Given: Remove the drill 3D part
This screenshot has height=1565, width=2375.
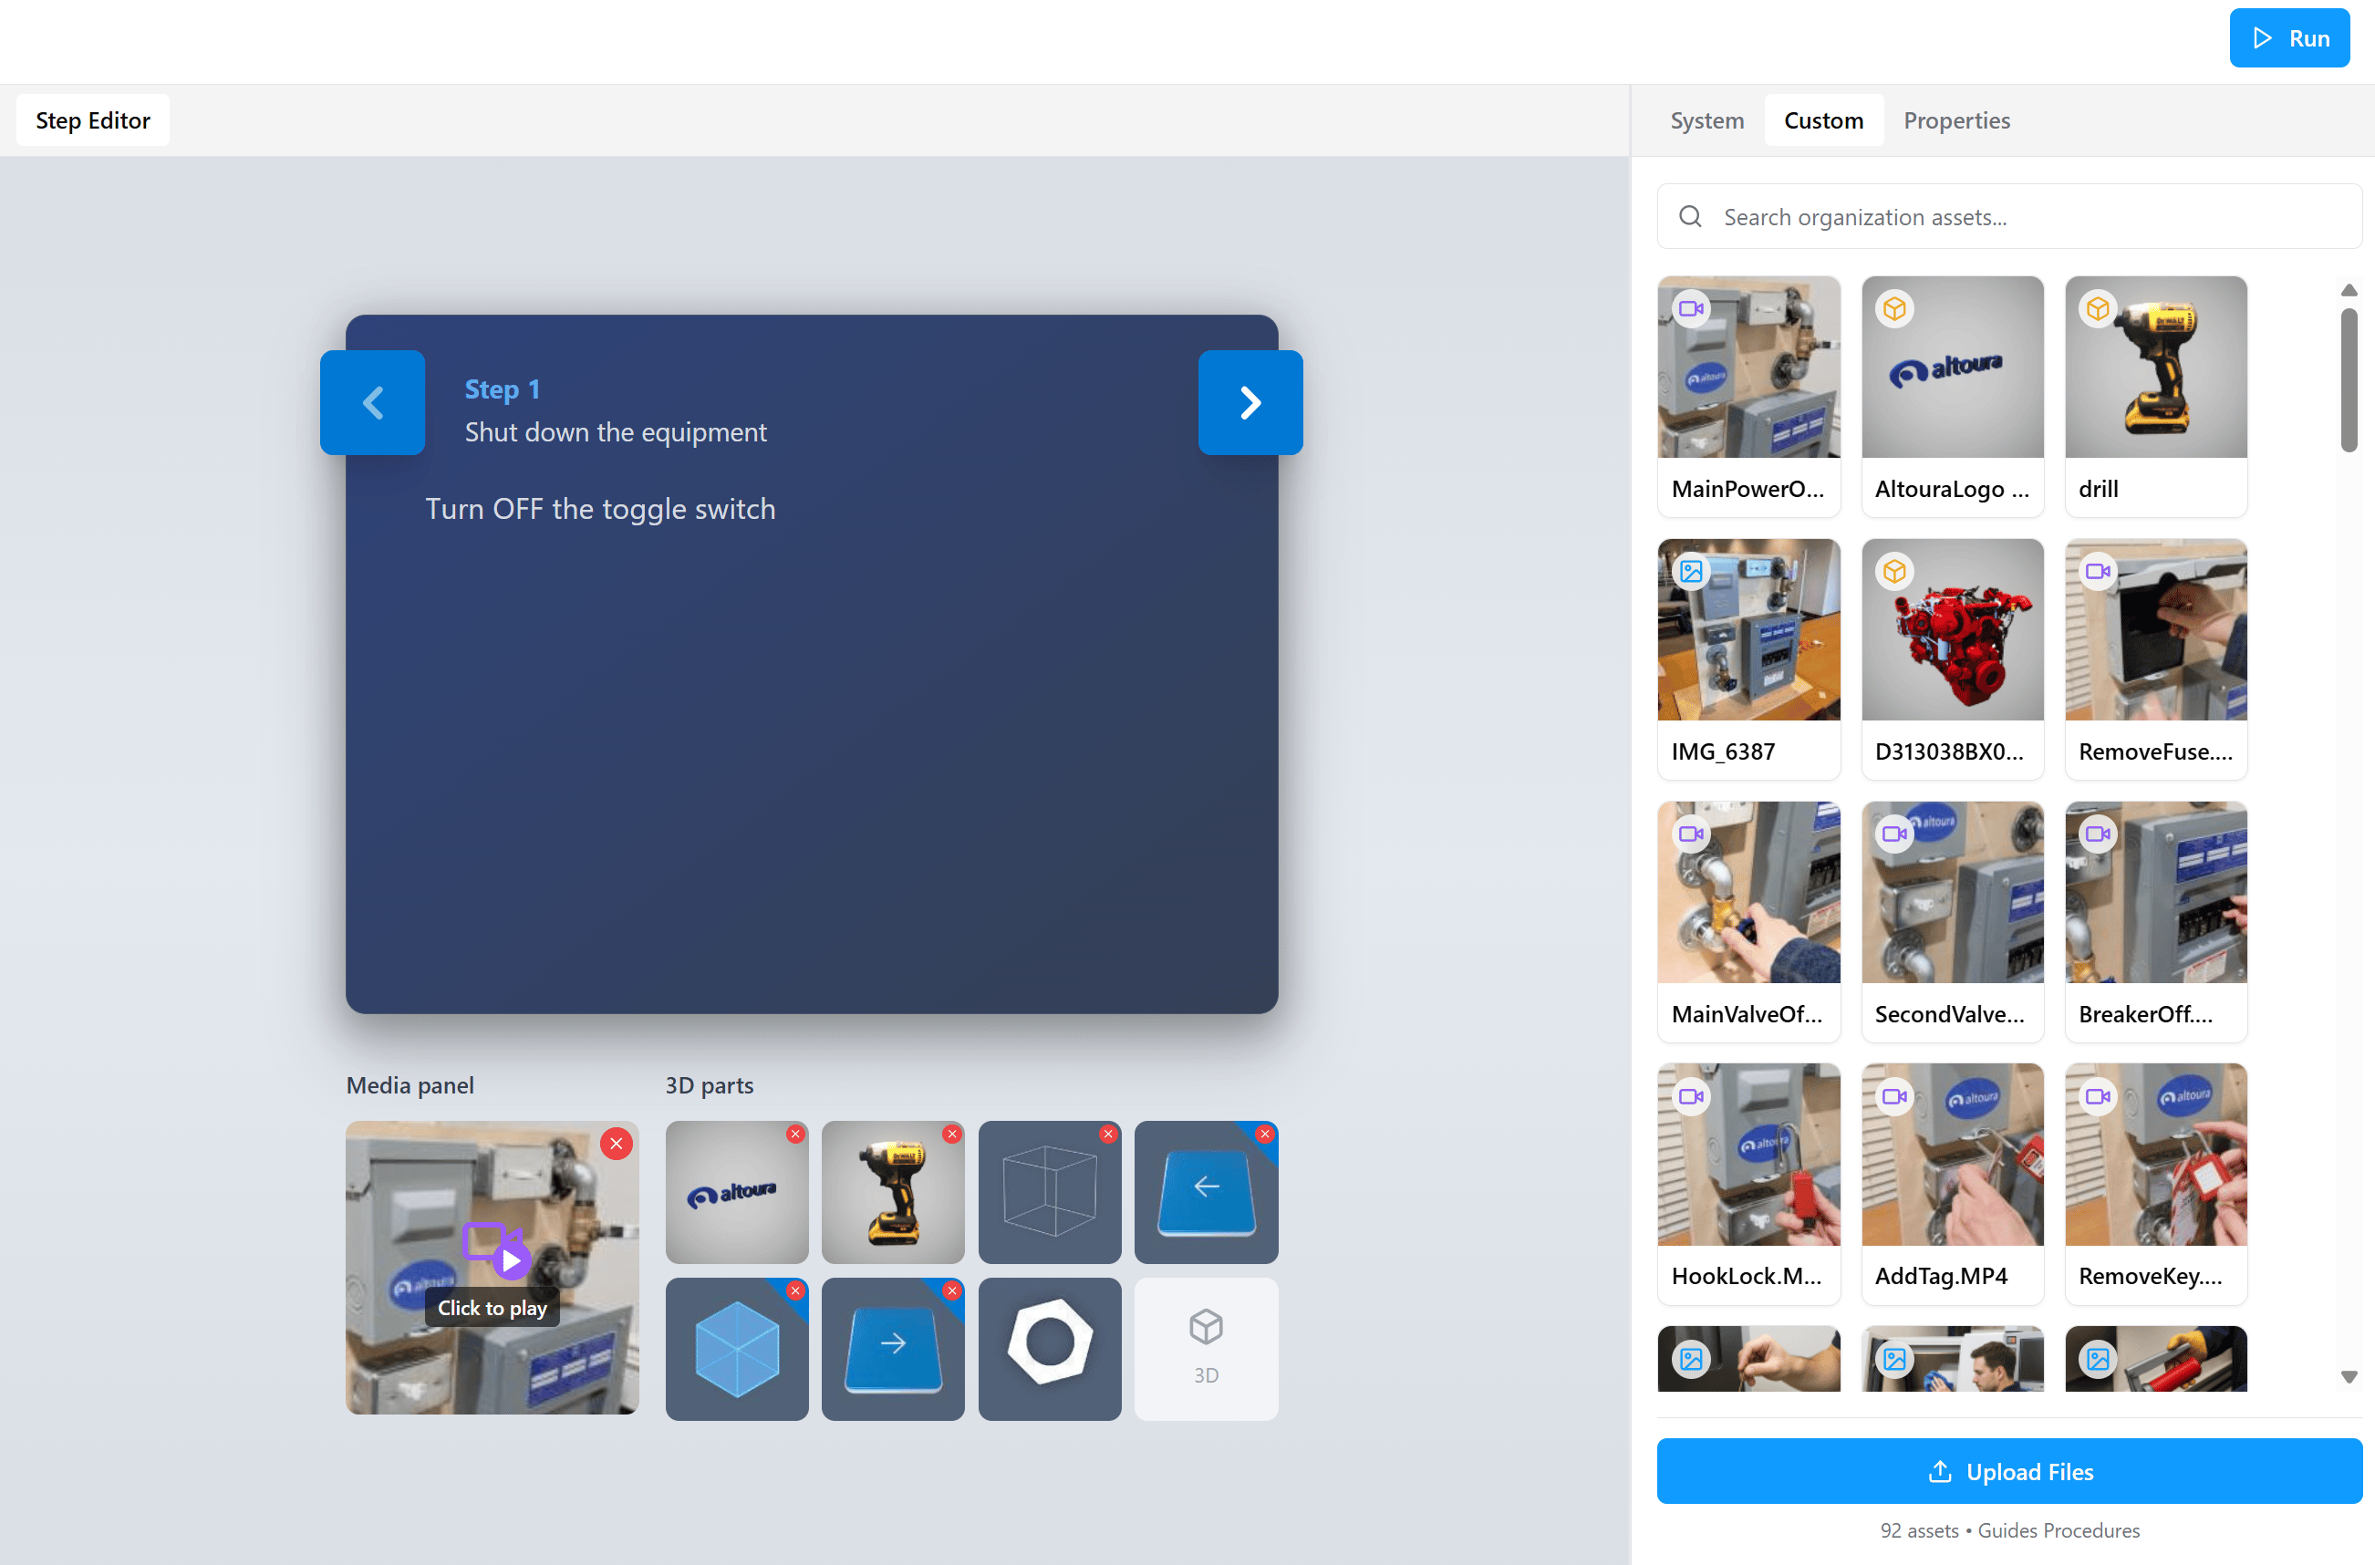Looking at the screenshot, I should 952,1134.
